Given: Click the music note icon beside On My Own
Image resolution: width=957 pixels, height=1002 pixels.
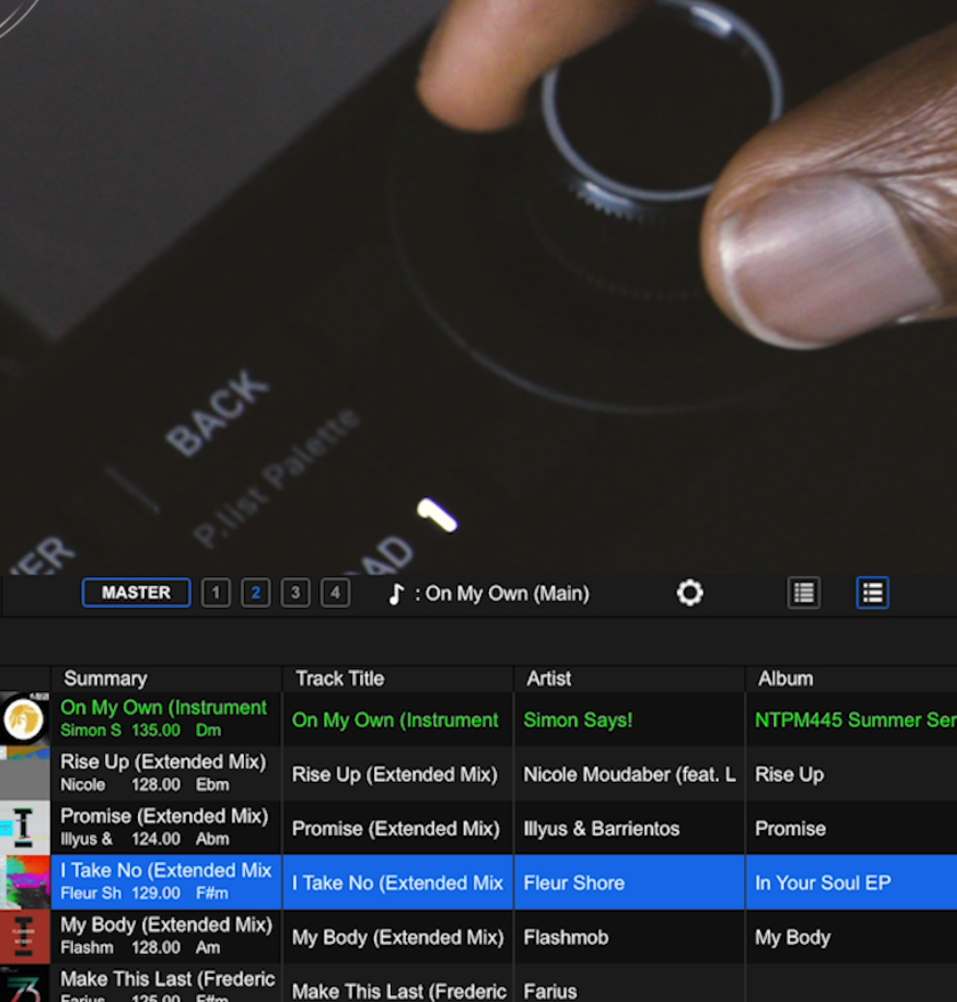Looking at the screenshot, I should click(x=396, y=594).
